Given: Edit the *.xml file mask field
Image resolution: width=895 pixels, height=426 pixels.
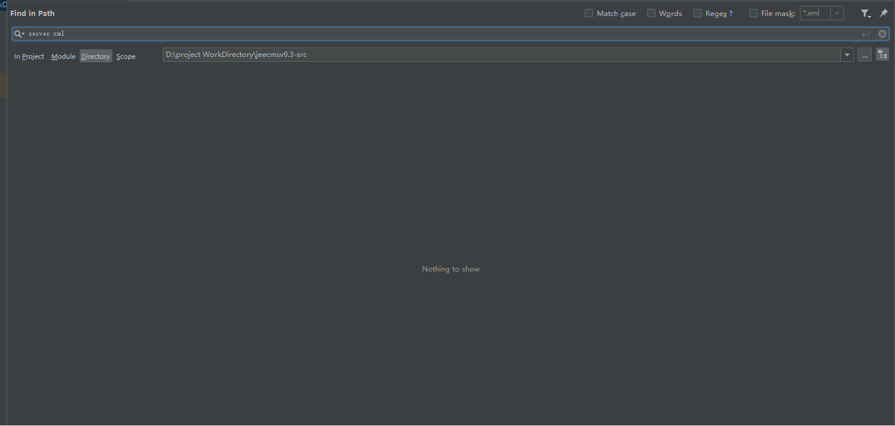Looking at the screenshot, I should click(x=815, y=13).
